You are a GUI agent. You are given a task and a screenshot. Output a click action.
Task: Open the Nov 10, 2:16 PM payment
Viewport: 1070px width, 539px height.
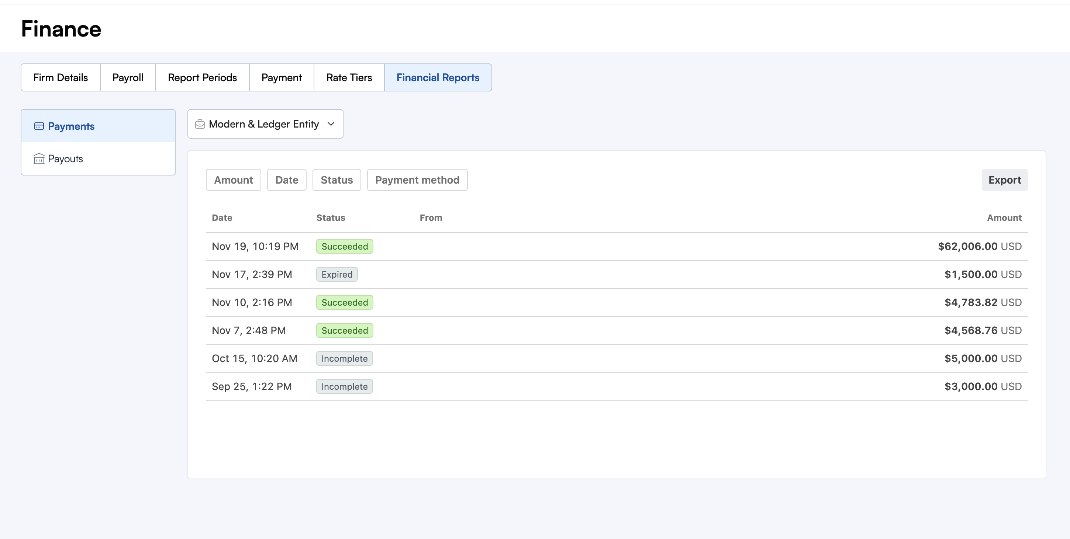(252, 302)
